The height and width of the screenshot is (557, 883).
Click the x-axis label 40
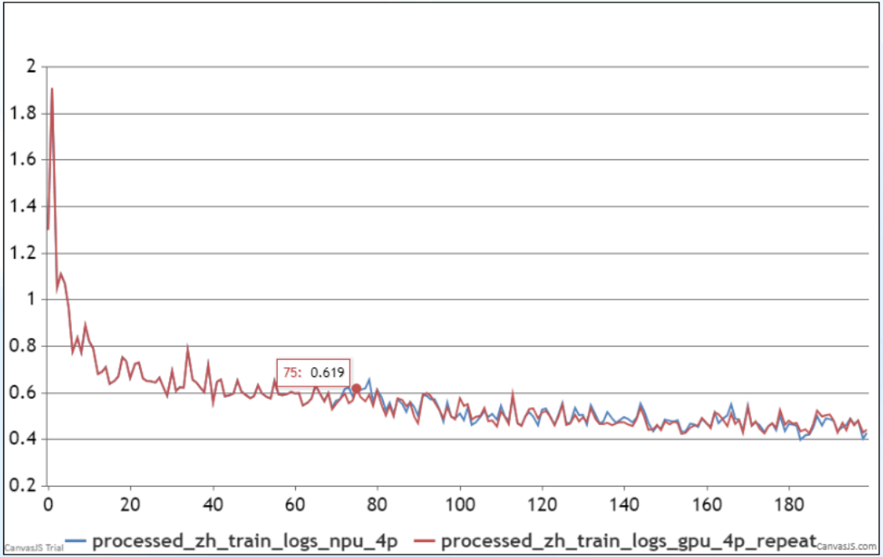[x=213, y=504]
